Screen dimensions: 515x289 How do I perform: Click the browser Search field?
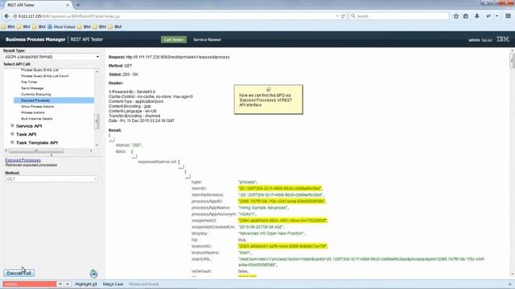click(x=399, y=16)
